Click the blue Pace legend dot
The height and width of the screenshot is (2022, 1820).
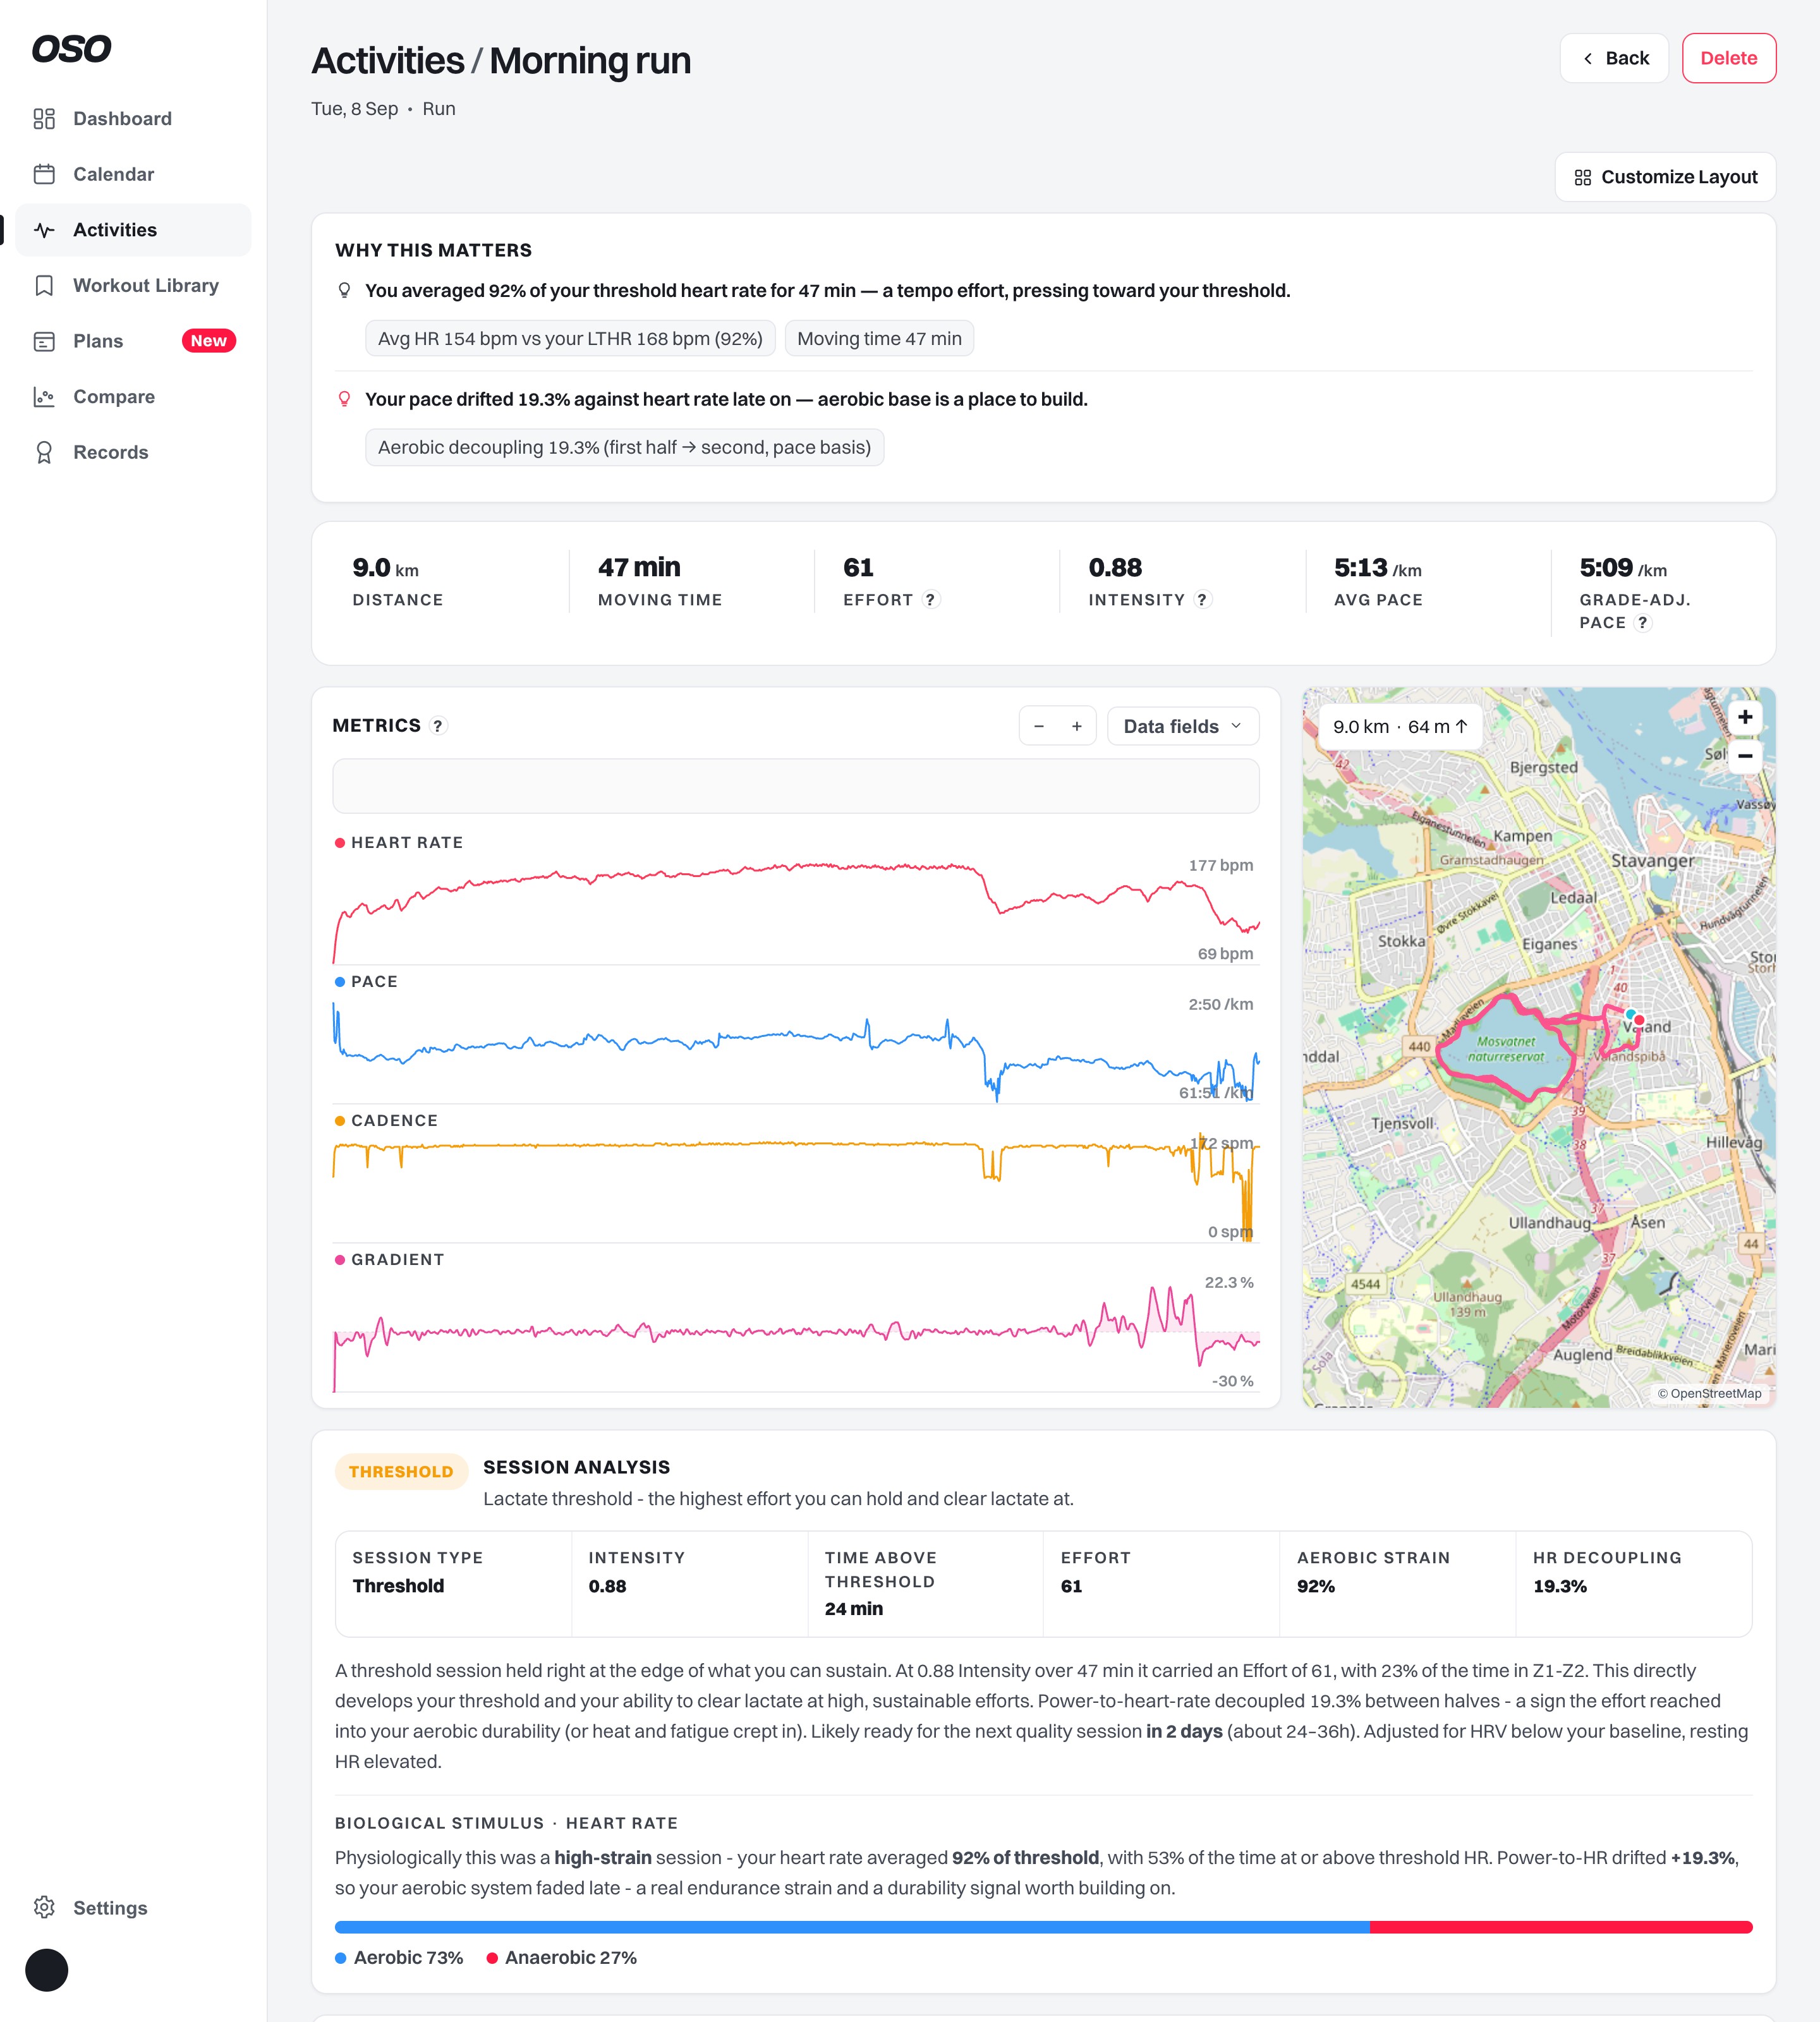340,982
